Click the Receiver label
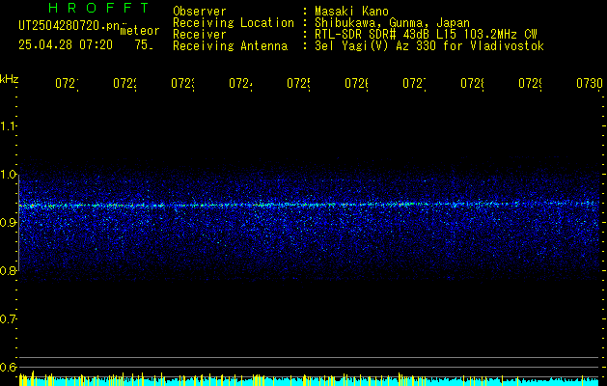Image resolution: width=607 pixels, height=386 pixels. [x=200, y=35]
